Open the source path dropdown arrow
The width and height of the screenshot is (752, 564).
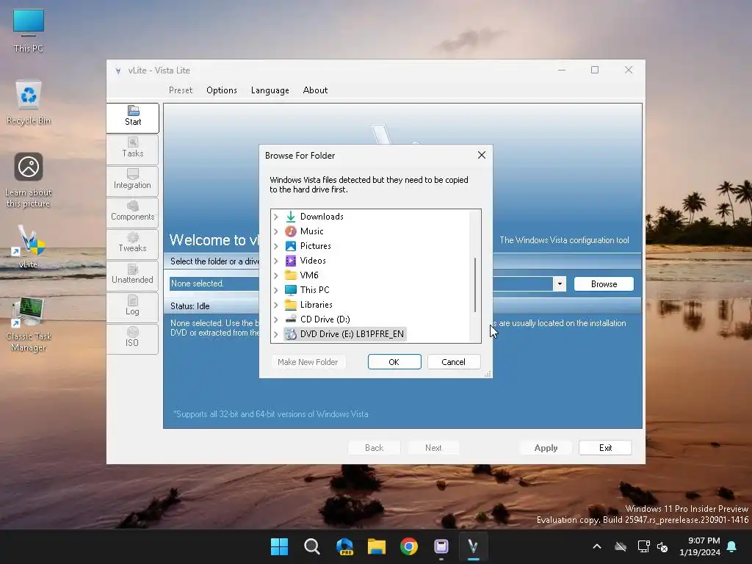coord(560,284)
